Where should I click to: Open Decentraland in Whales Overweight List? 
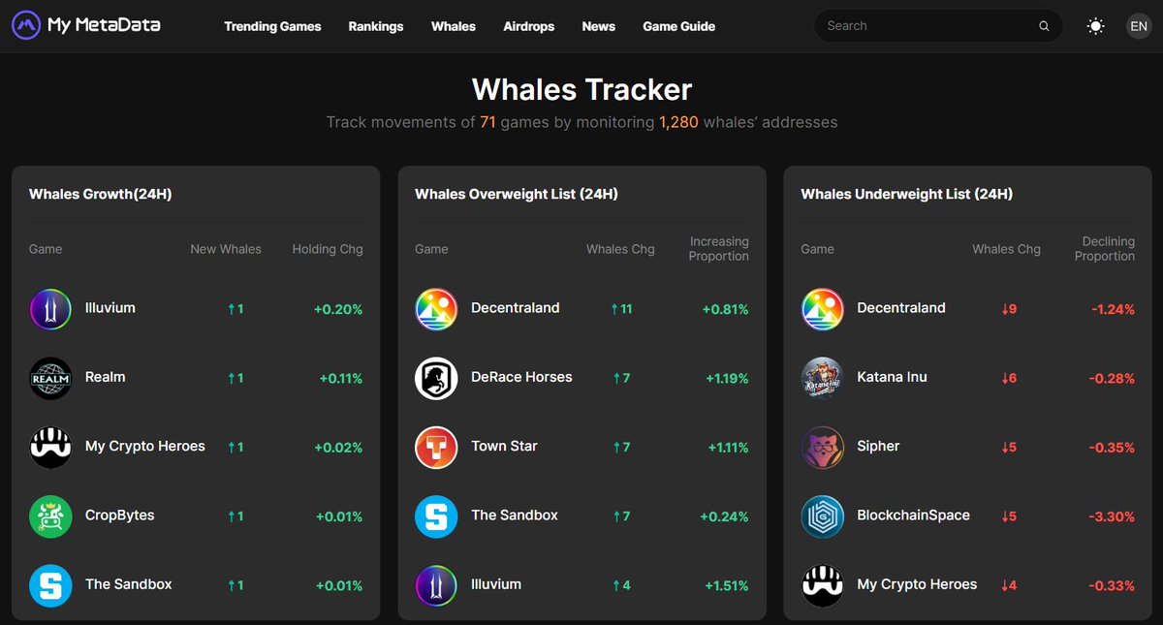[516, 308]
